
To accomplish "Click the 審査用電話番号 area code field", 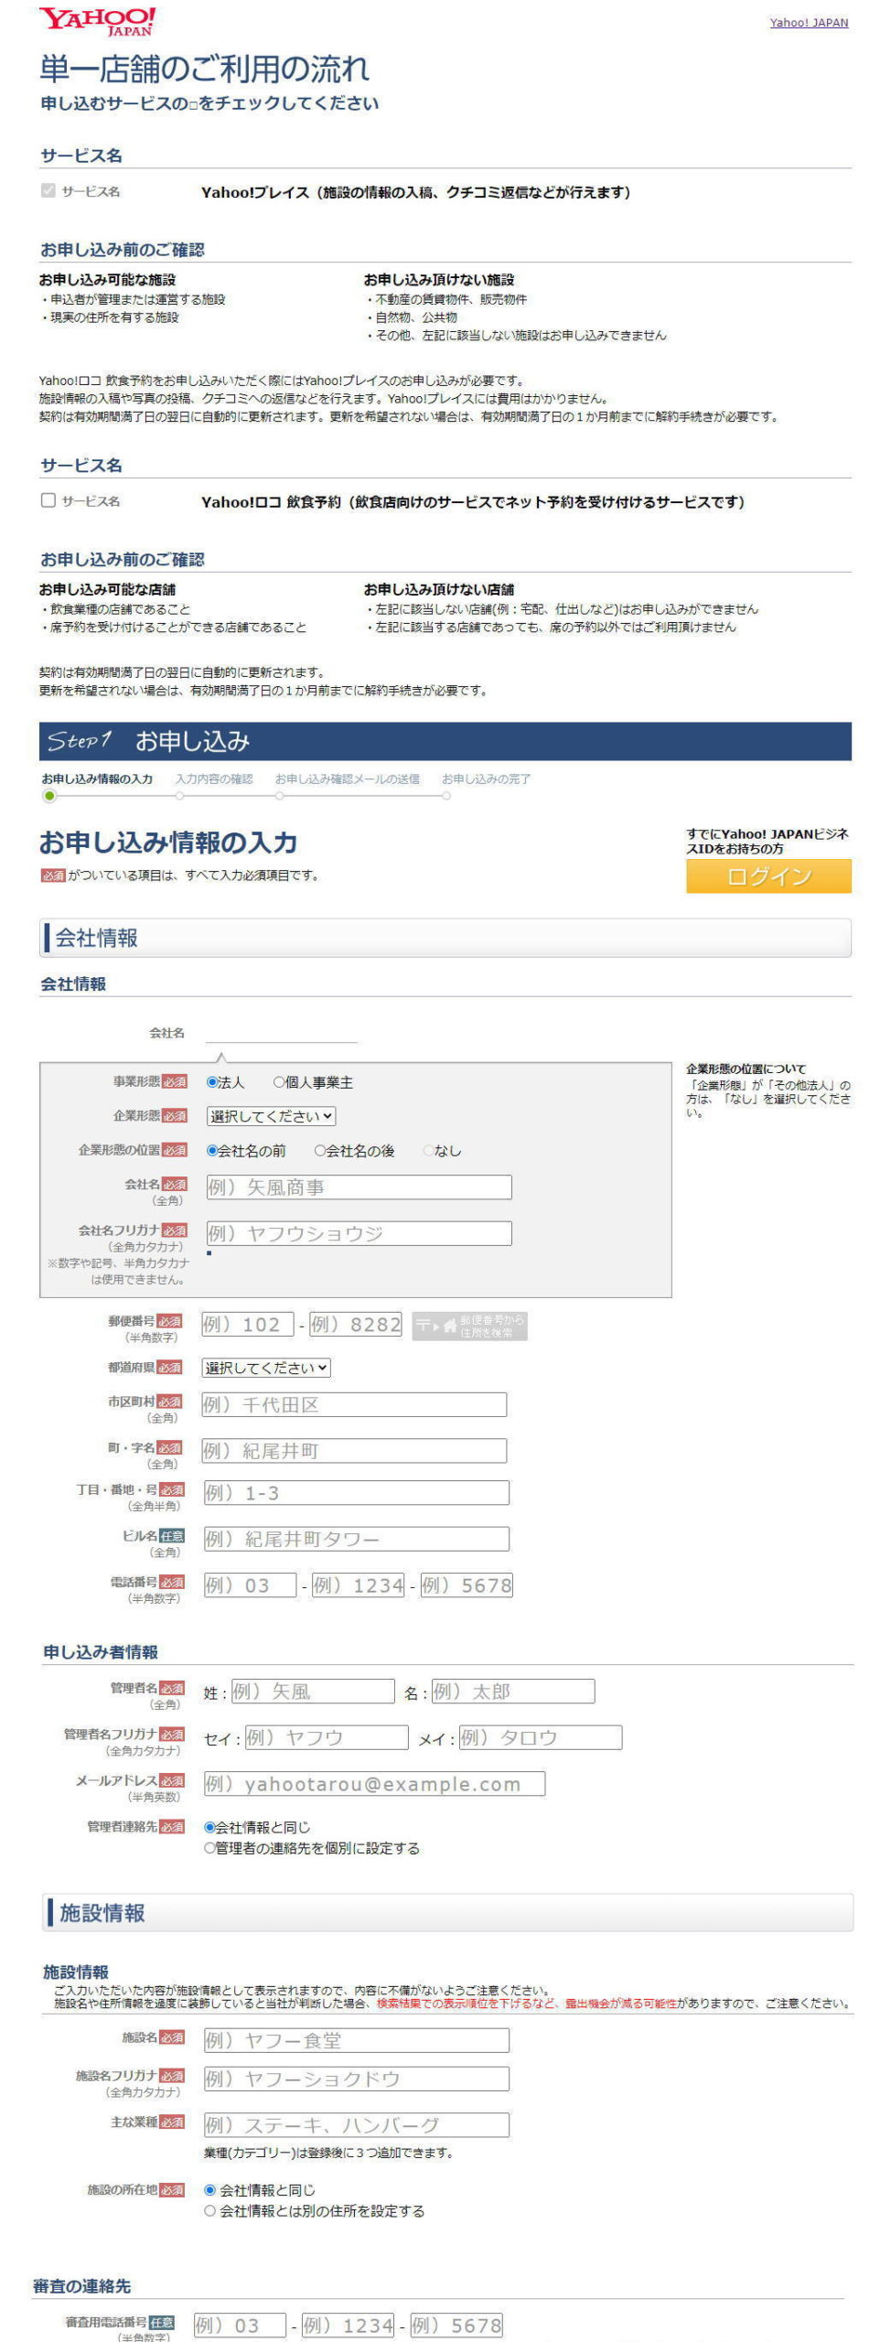I will click(x=240, y=2325).
